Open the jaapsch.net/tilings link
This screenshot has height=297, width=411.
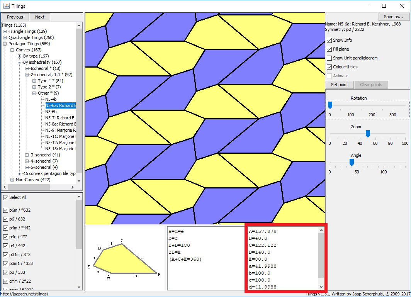(x=24, y=294)
